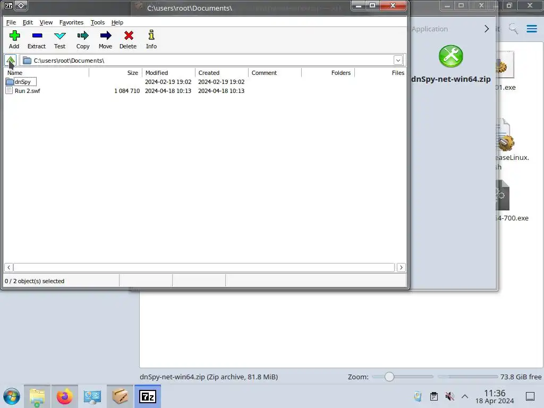544x408 pixels.
Task: Click the horizontal scrollbar right arrow
Action: point(402,268)
